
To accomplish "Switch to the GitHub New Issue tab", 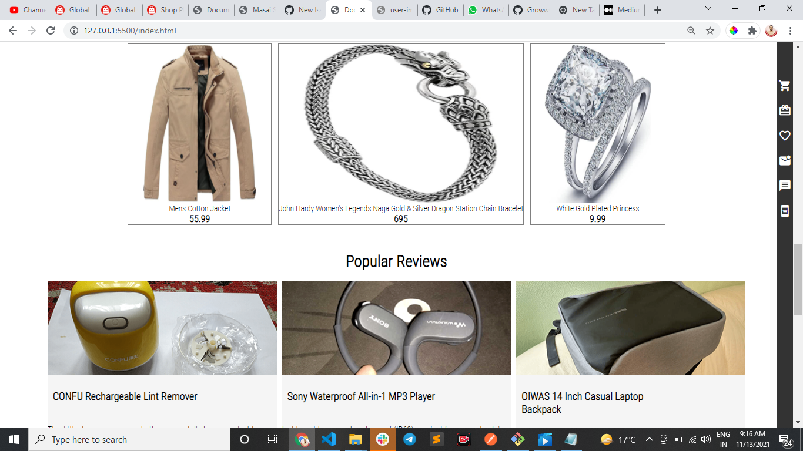I will point(302,10).
